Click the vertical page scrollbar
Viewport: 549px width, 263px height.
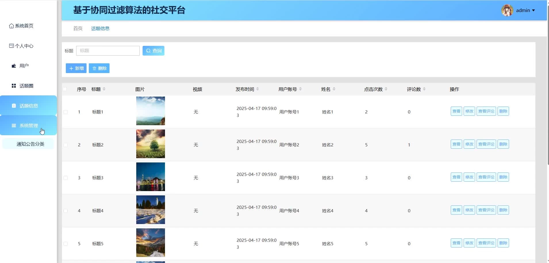(548, 86)
